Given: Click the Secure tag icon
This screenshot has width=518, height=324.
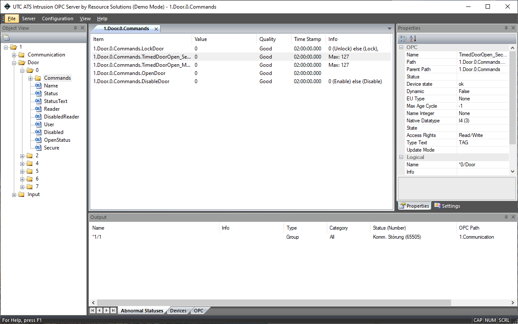Looking at the screenshot, I should click(x=38, y=148).
